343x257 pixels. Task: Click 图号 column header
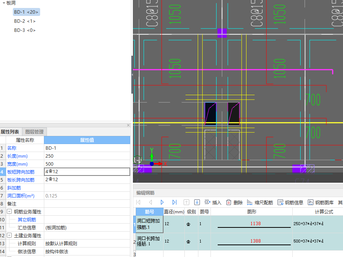(204, 212)
